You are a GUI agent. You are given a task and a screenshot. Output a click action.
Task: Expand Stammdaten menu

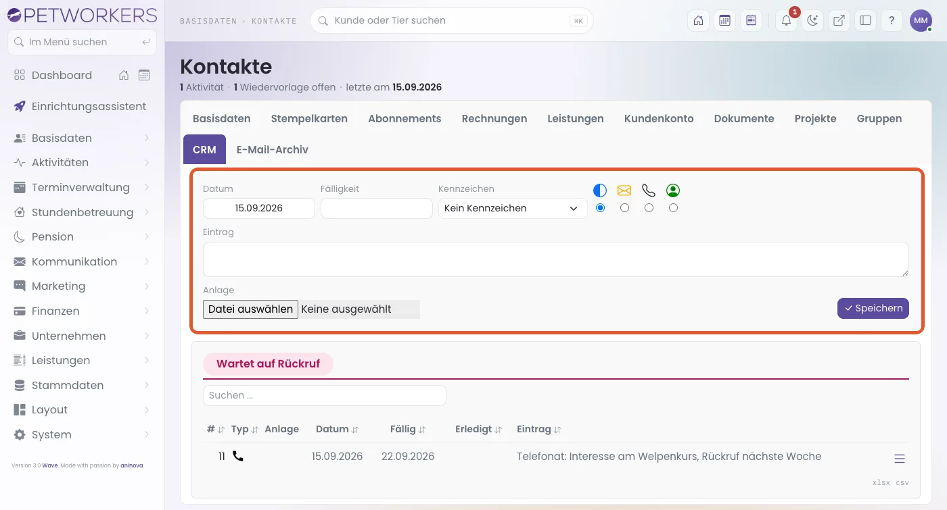click(x=81, y=385)
